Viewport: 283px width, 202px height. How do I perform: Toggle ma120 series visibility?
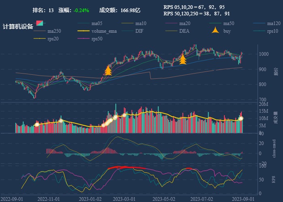pos(274,23)
